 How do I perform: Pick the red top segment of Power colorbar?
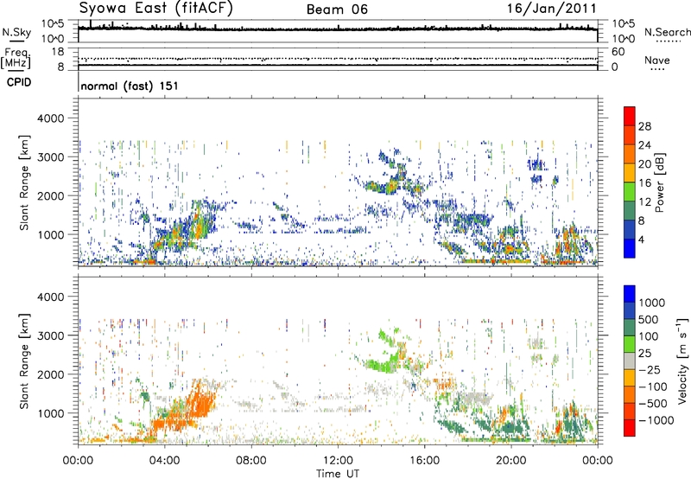tap(630, 116)
